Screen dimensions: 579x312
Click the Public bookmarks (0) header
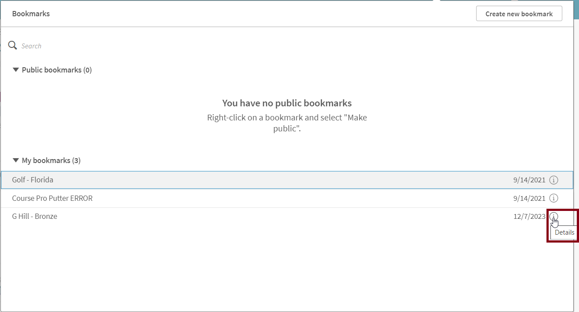(55, 69)
